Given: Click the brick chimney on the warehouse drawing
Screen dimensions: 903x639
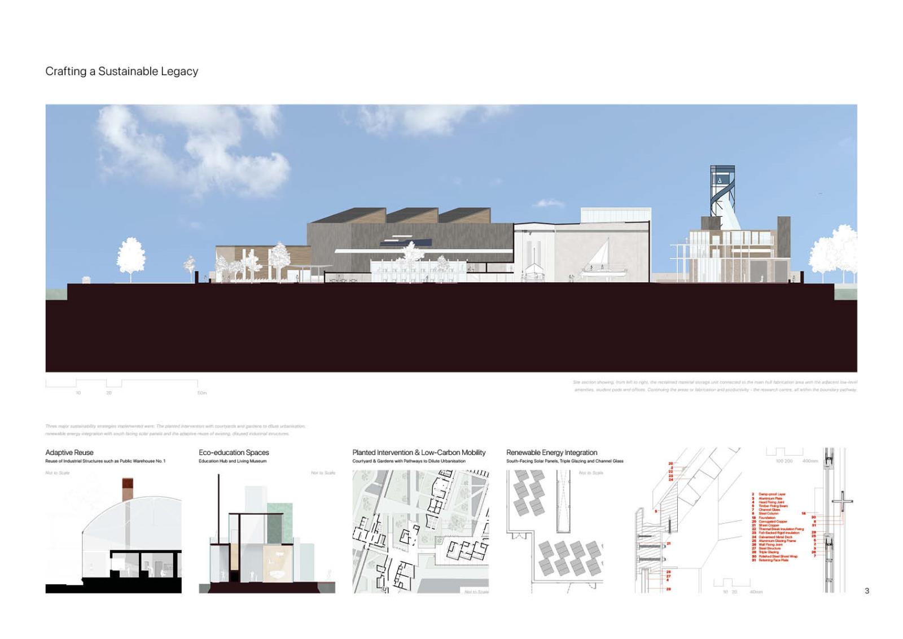Looking at the screenshot, I should click(127, 489).
